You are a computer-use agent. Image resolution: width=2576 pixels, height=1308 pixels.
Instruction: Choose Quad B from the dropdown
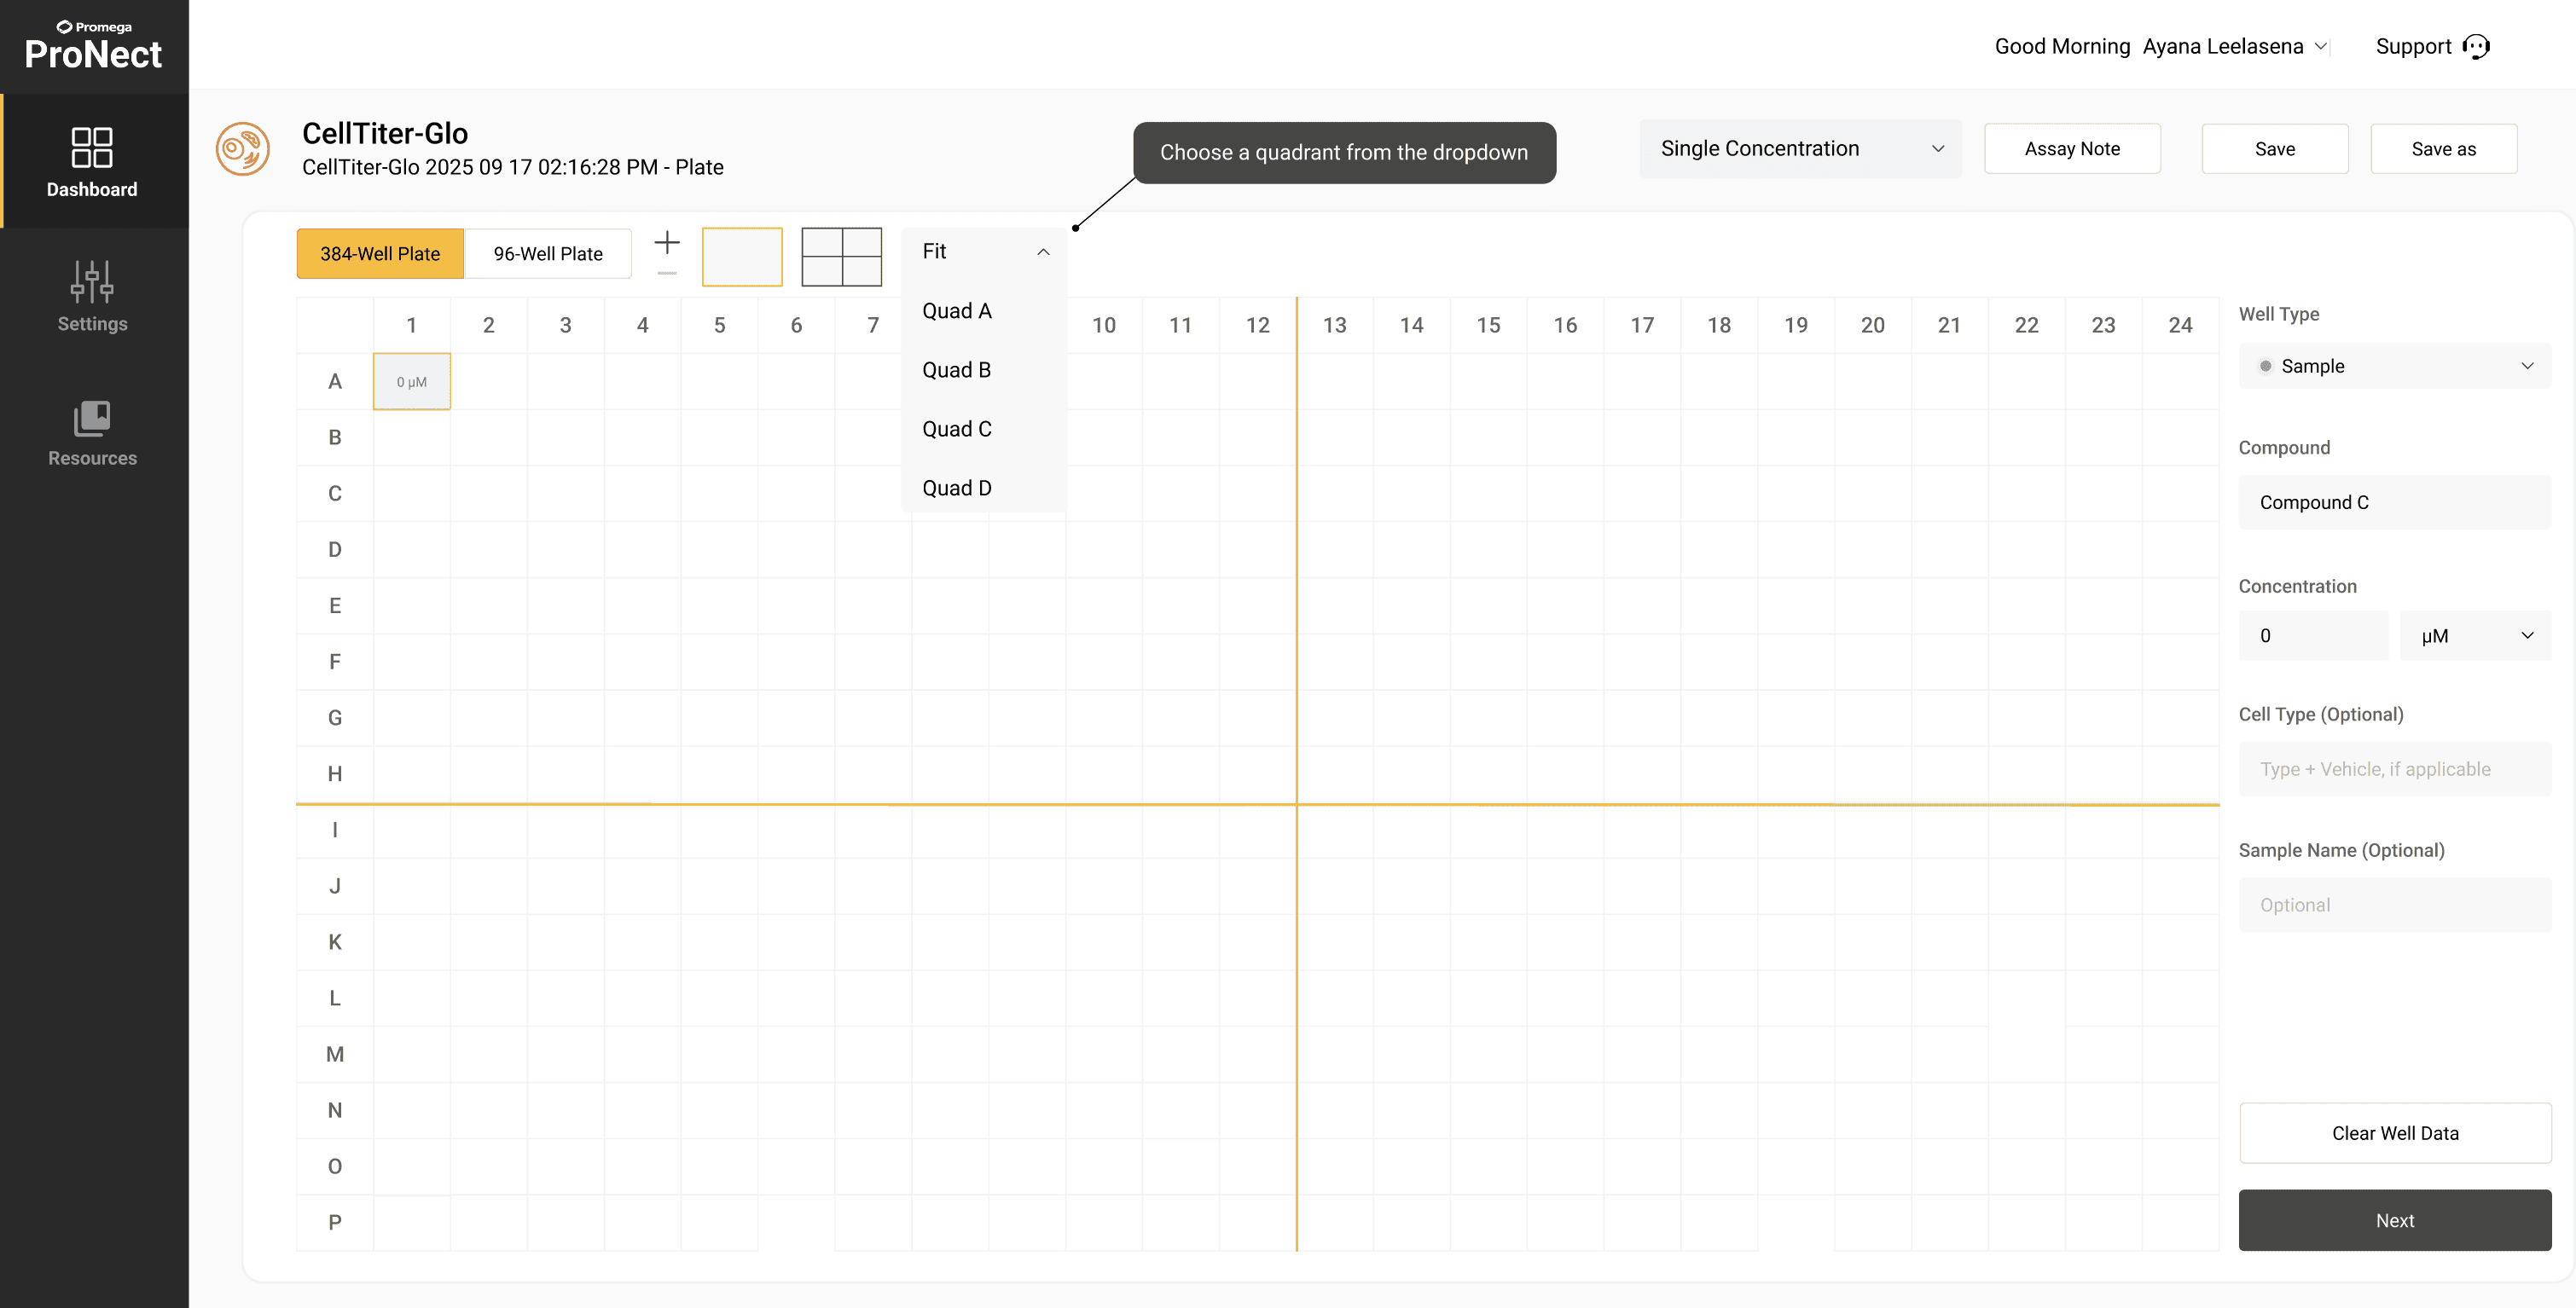pos(957,370)
